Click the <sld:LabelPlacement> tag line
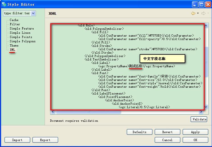The width and height of the screenshot is (212, 147). 109,93
